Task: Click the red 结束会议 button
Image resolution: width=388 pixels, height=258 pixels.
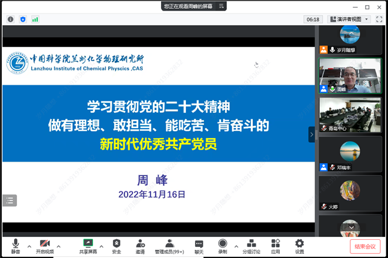Action: tap(365, 247)
